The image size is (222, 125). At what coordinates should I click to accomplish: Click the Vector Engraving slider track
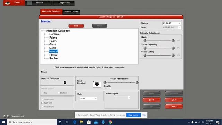point(159,48)
